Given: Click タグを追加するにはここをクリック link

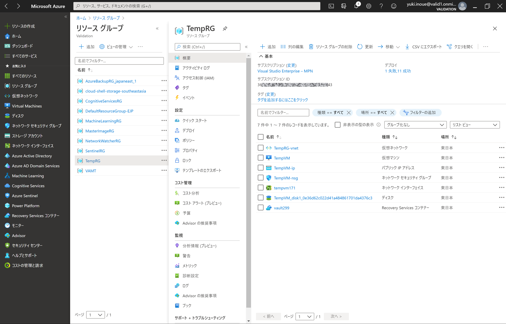Looking at the screenshot, I should (283, 100).
